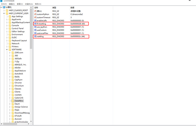Click the computer icon at tree root
This screenshot has height=126, width=196.
tap(4, 7)
